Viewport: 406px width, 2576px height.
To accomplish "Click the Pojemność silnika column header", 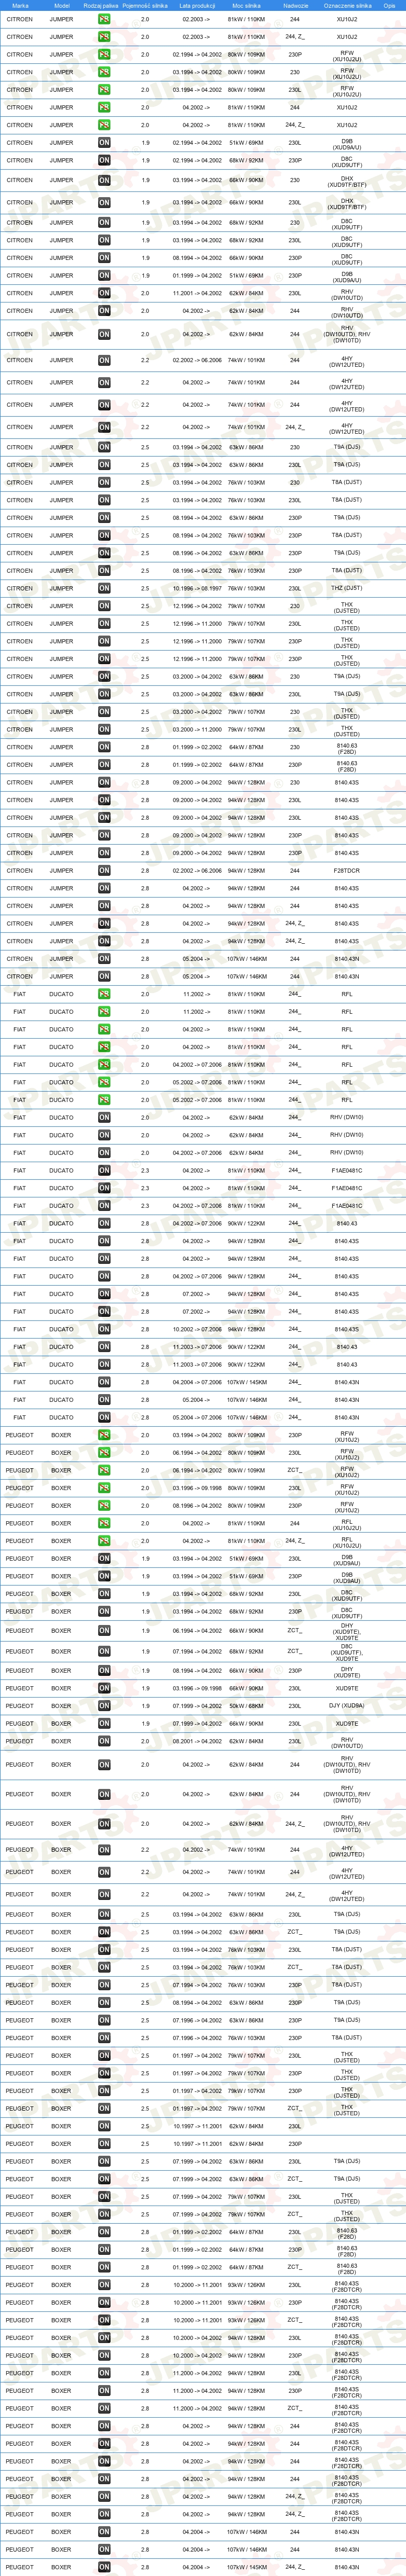I will (145, 5).
